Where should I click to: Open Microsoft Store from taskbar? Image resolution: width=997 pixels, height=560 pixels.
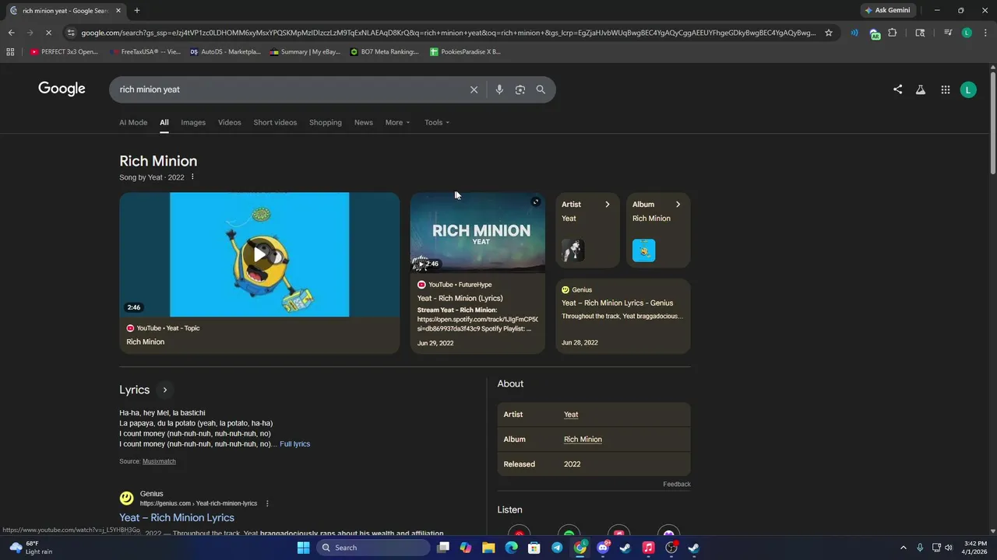[534, 548]
